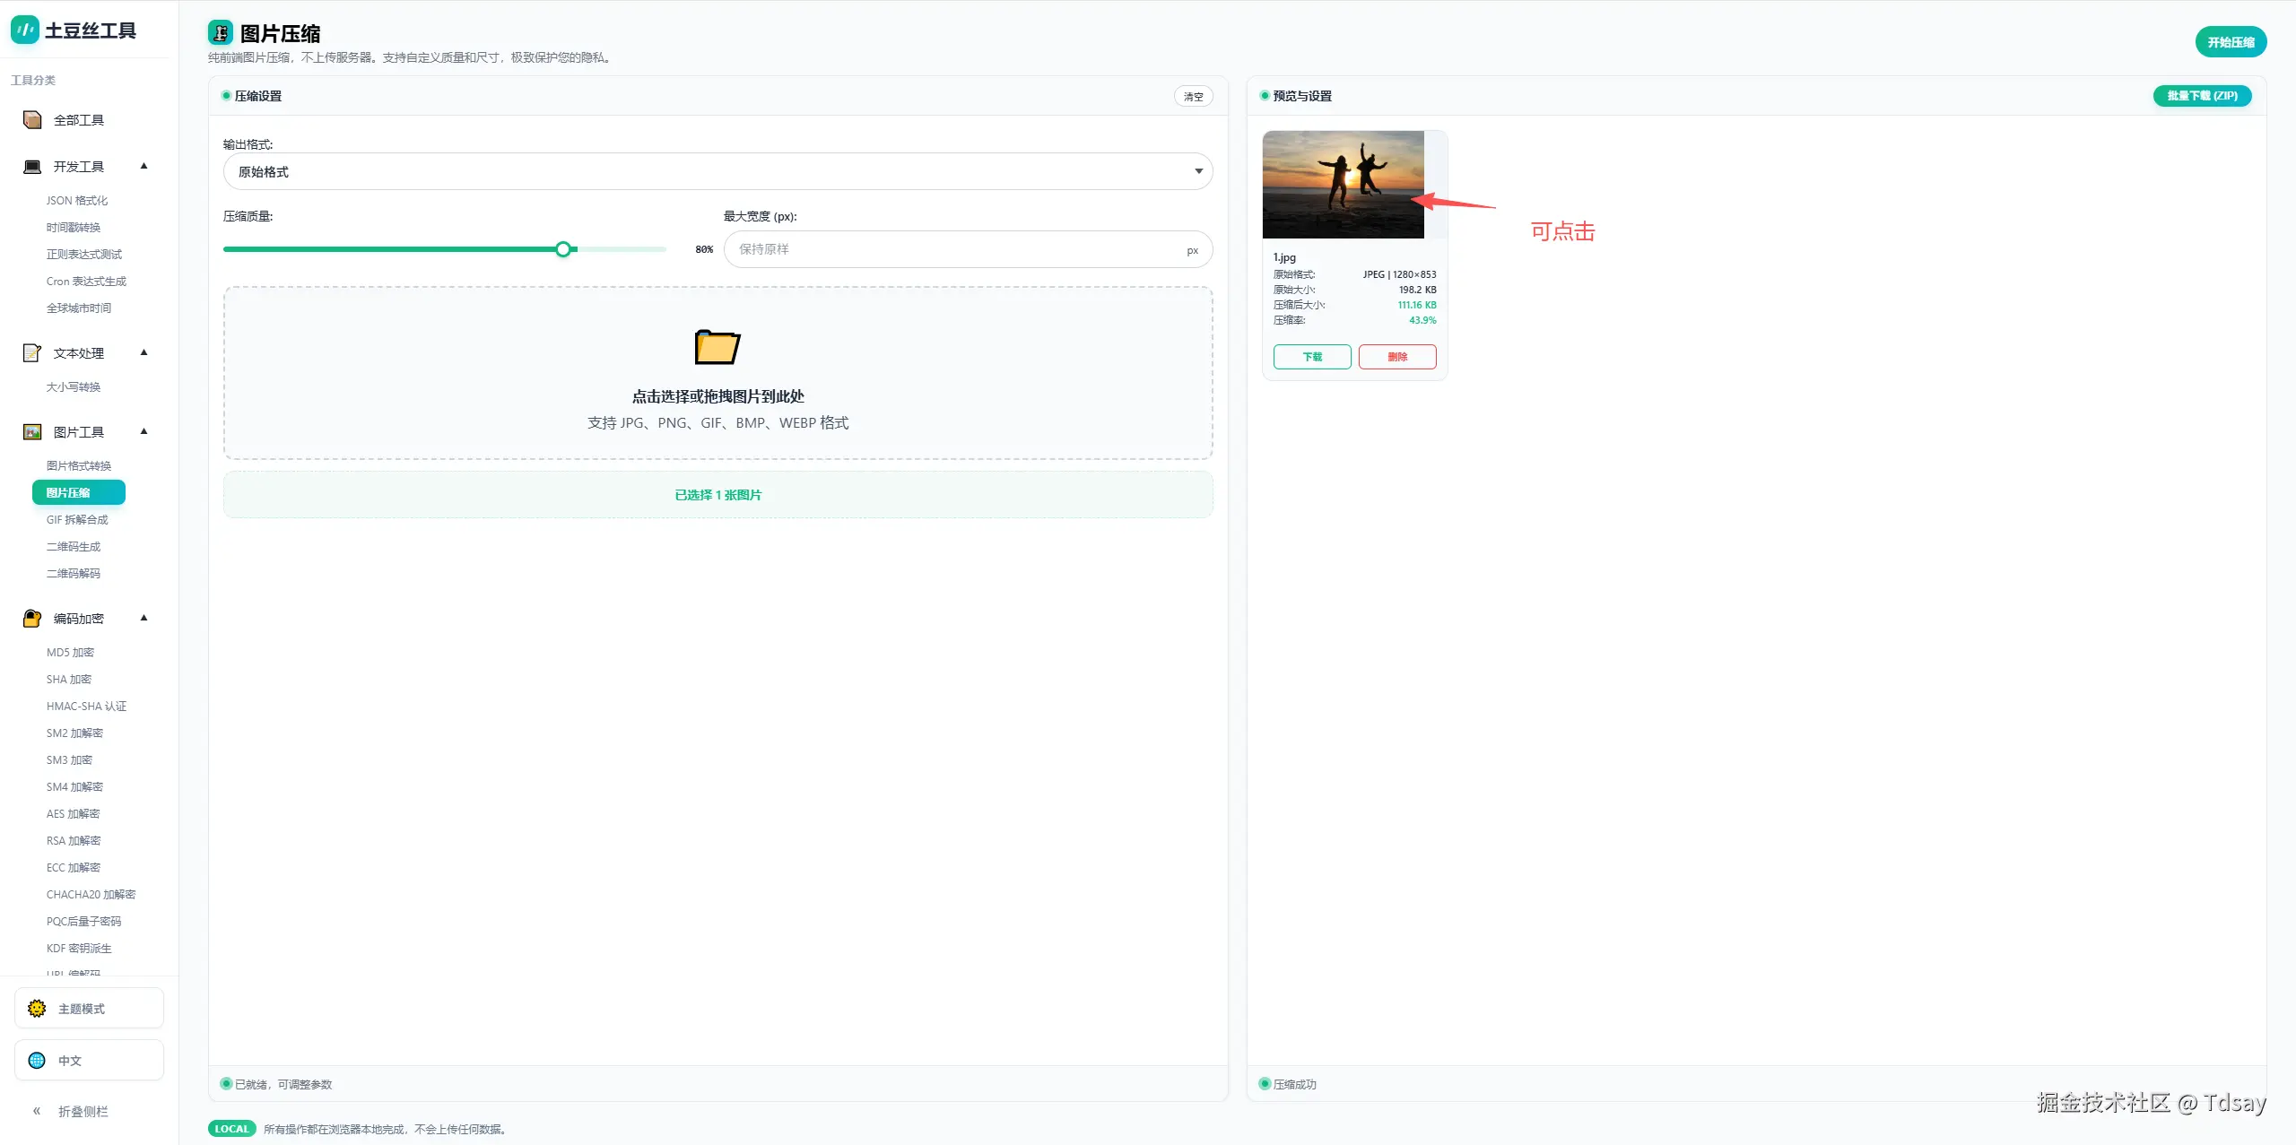Click the 1.jpg preview thumbnail

1343,185
